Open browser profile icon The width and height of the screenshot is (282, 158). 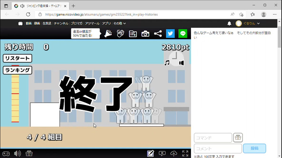click(x=264, y=14)
